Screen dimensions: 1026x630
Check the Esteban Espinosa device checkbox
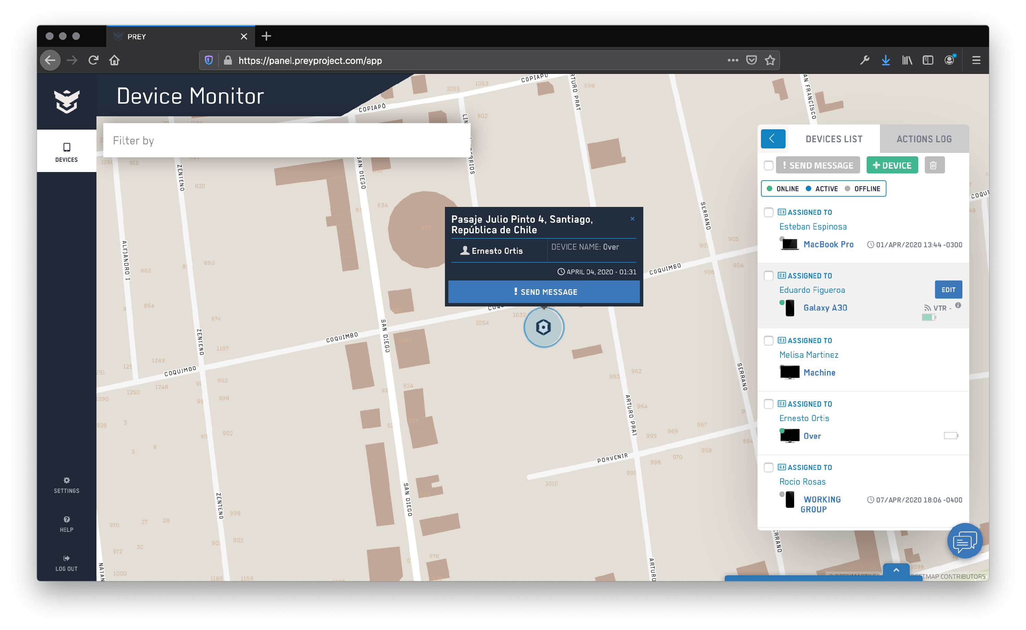pos(768,212)
